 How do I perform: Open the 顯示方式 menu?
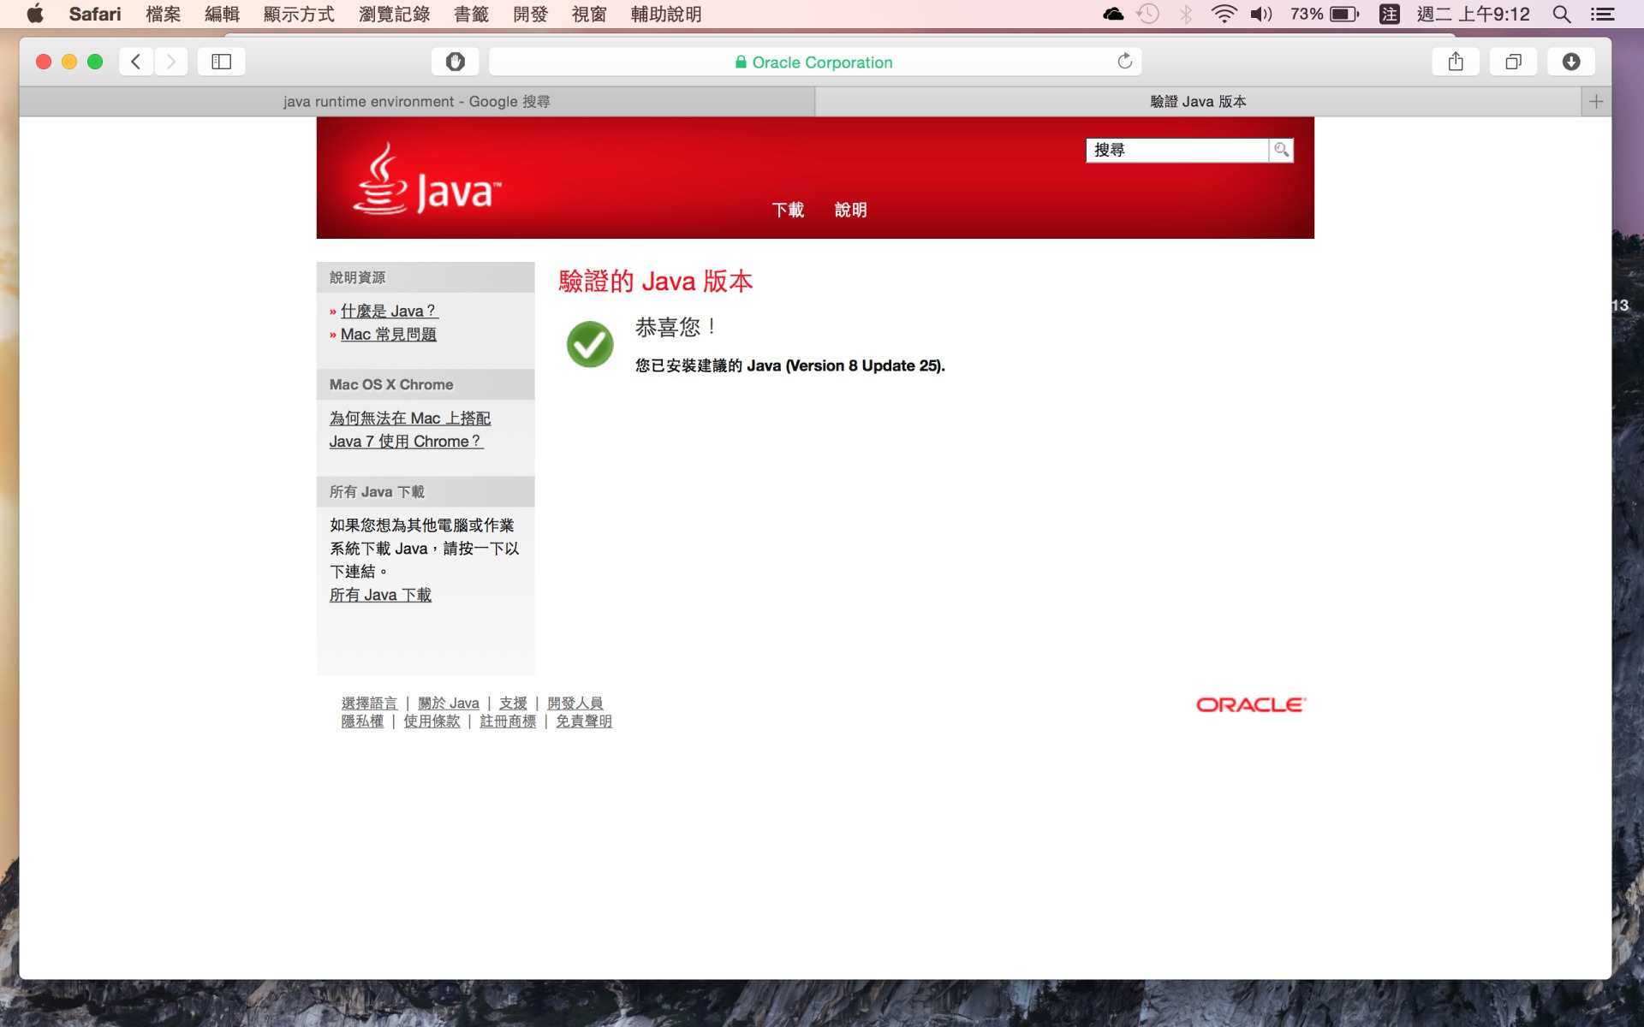[x=299, y=14]
